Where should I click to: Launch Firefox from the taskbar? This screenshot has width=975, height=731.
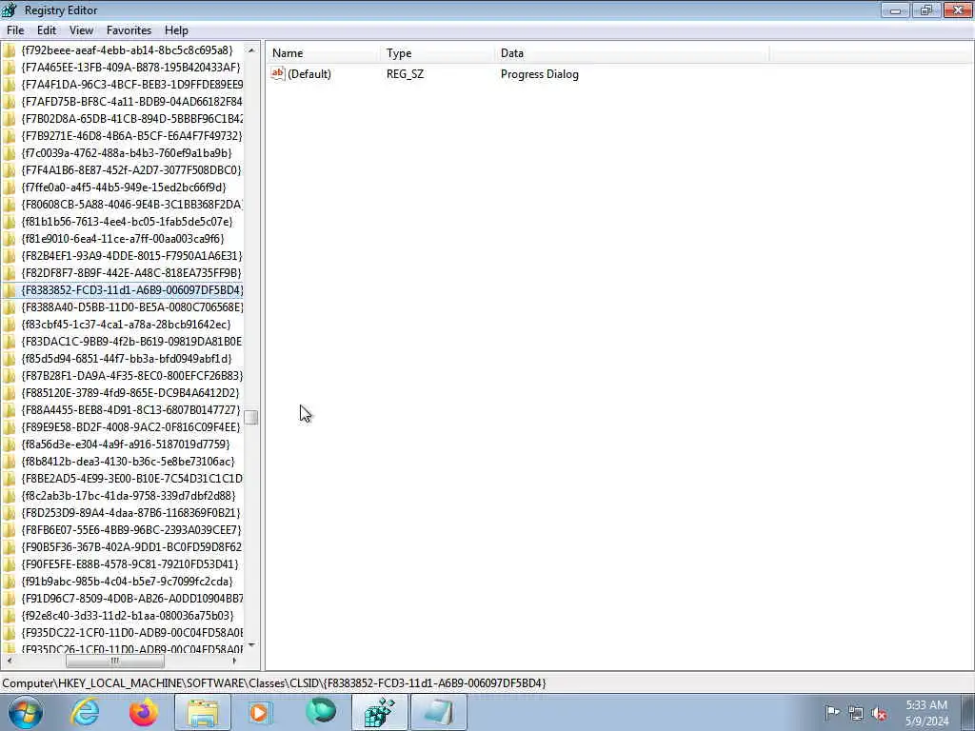(x=143, y=712)
